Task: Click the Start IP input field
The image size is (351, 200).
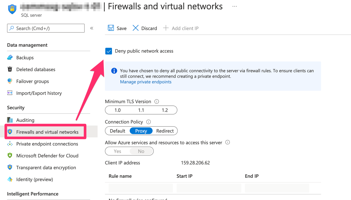Action: 209,188
